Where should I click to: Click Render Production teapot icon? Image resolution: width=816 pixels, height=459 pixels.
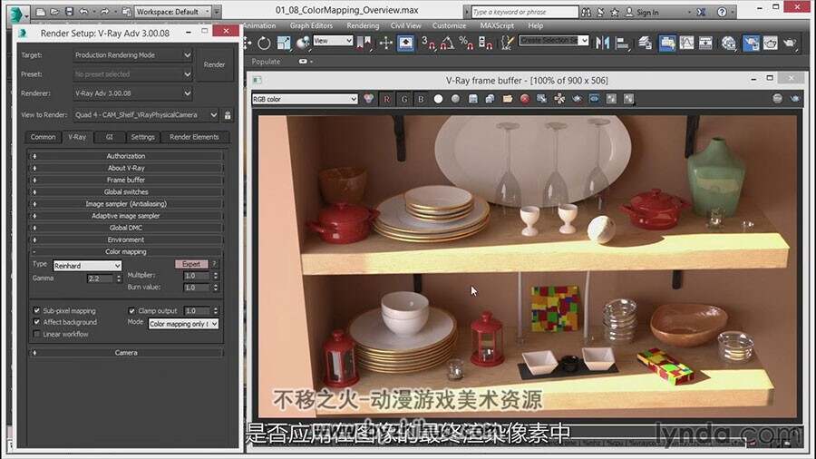(x=790, y=44)
